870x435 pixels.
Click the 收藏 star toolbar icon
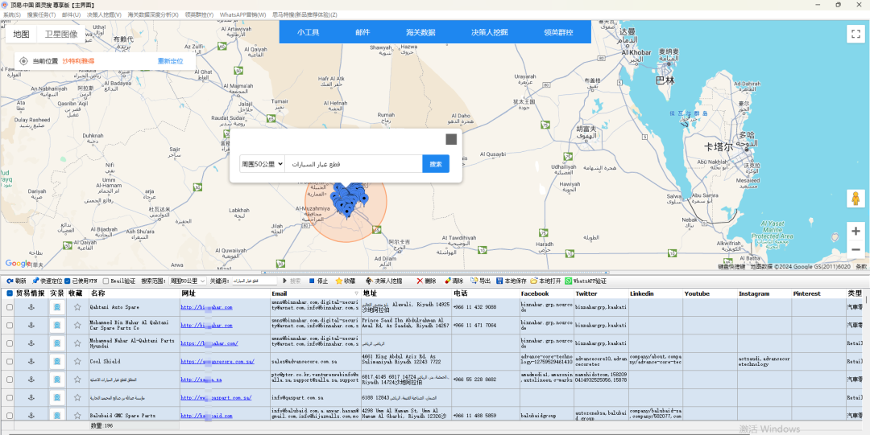click(338, 281)
